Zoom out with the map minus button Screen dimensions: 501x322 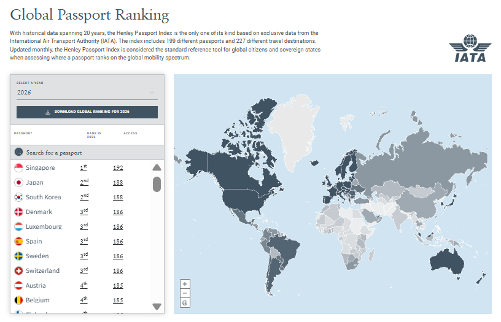coord(185,293)
